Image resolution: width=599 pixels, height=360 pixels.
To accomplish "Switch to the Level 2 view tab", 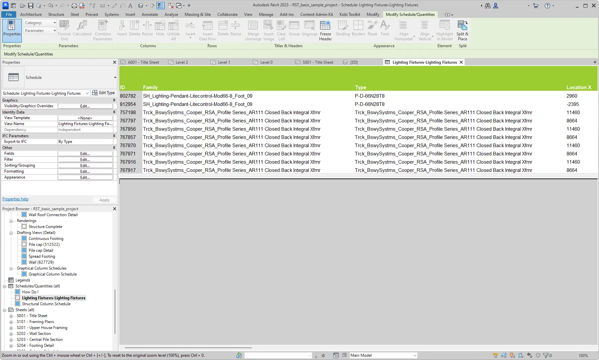I will click(182, 62).
